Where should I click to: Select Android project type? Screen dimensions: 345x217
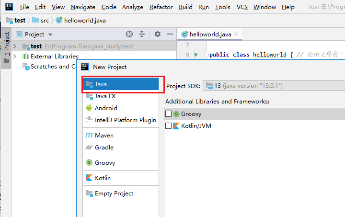coord(121,108)
